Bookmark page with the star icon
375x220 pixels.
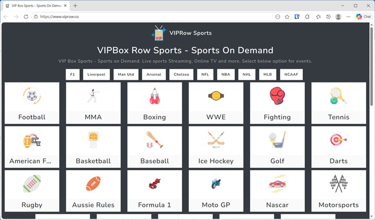point(287,17)
